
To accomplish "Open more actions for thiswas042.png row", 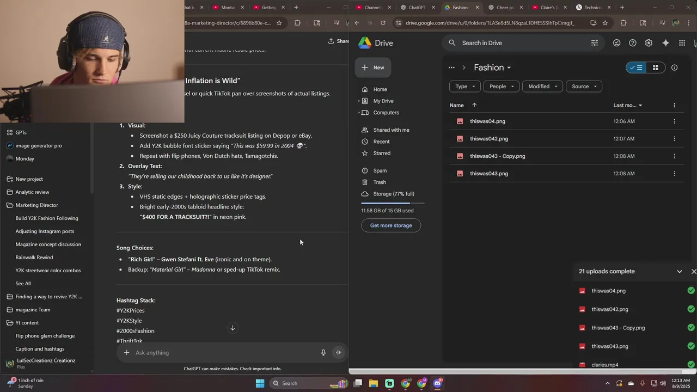I will click(x=674, y=139).
